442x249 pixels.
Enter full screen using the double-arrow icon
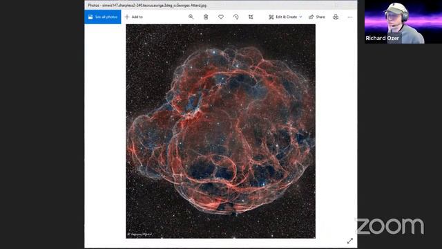(350, 241)
